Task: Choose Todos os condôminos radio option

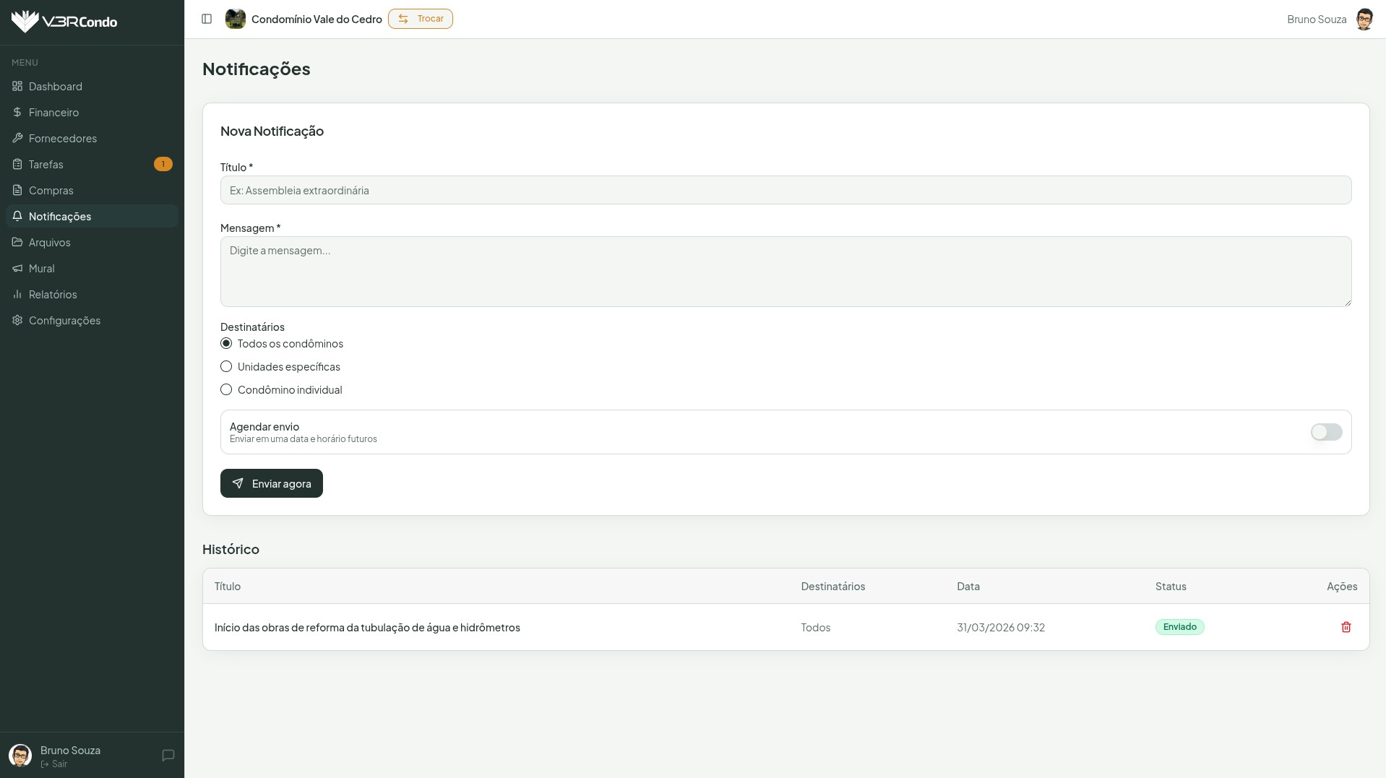Action: [x=226, y=344]
